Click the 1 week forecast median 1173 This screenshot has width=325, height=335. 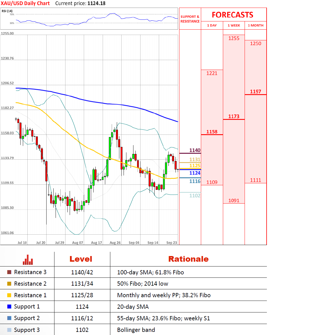coord(234,116)
